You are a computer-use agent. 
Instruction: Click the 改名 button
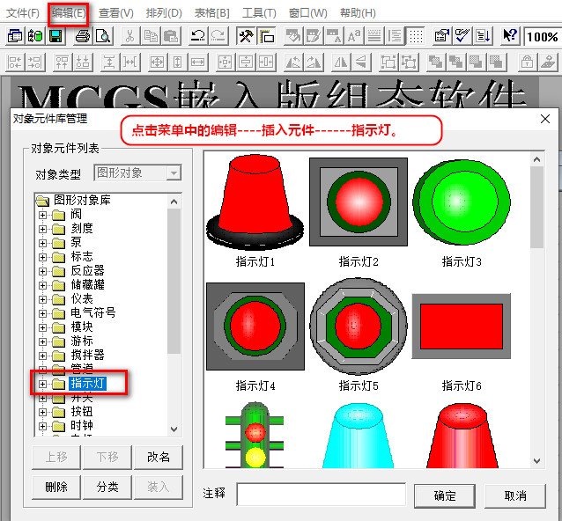tap(159, 458)
